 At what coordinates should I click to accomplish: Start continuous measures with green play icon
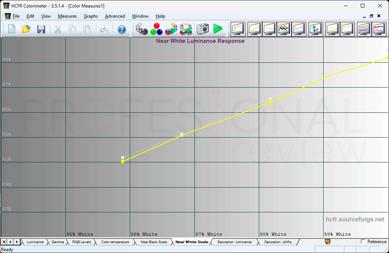tap(218, 29)
